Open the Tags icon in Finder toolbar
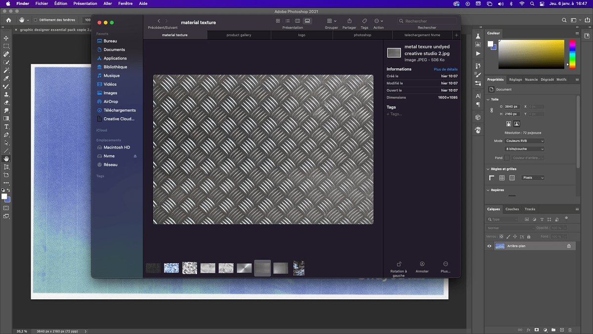593x334 pixels. point(364,21)
